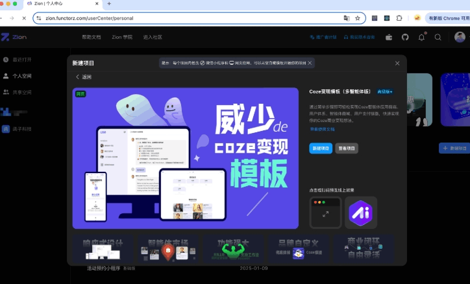
Task: Click the translate page icon
Action: click(347, 18)
